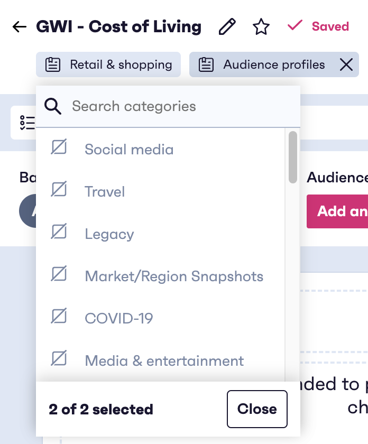
Task: Select the Travel label
Action: coord(105,192)
